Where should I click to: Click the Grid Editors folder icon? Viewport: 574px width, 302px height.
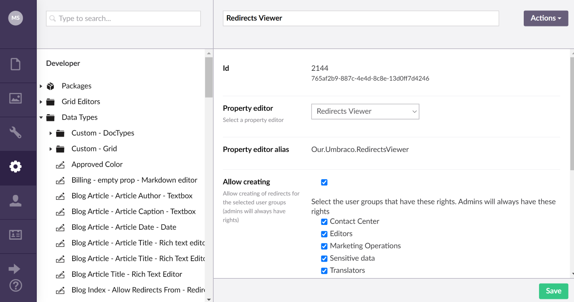pyautogui.click(x=50, y=102)
